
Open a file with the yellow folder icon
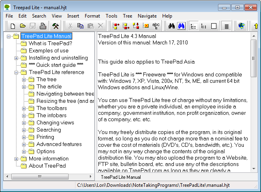point(23,26)
